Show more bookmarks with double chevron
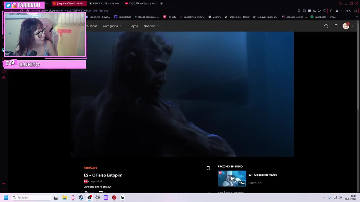This screenshot has height=202, width=360. coord(357,17)
